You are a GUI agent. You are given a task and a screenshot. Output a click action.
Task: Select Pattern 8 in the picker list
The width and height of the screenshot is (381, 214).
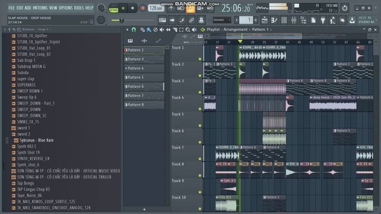click(x=144, y=105)
